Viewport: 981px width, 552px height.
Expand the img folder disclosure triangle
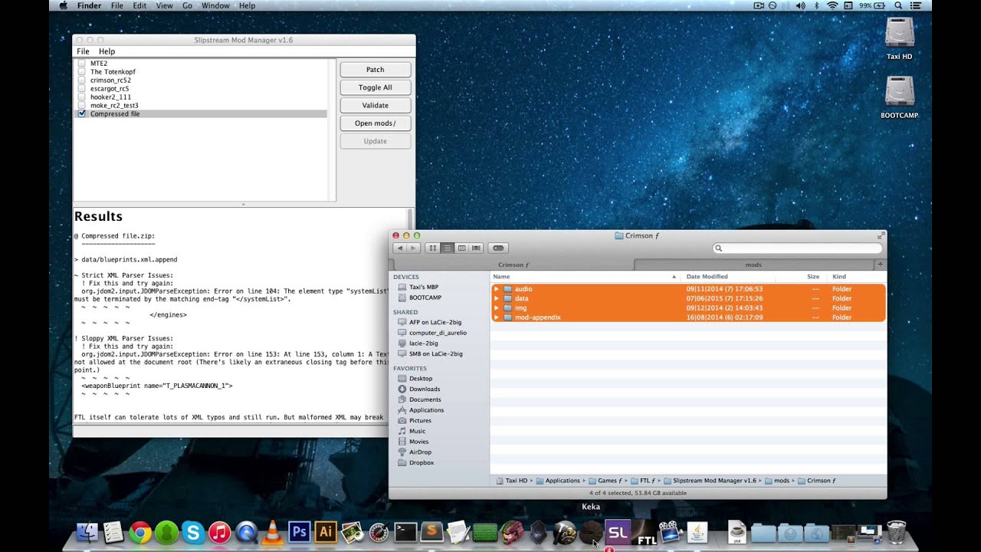point(497,307)
